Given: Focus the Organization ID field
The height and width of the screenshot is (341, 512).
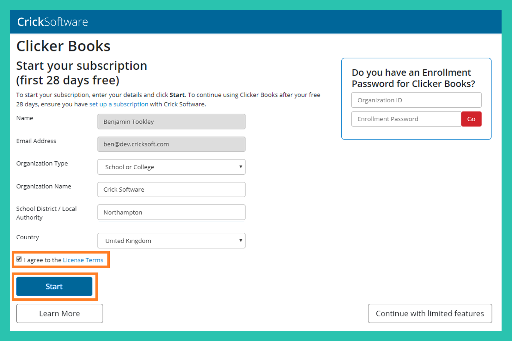Looking at the screenshot, I should pos(416,100).
